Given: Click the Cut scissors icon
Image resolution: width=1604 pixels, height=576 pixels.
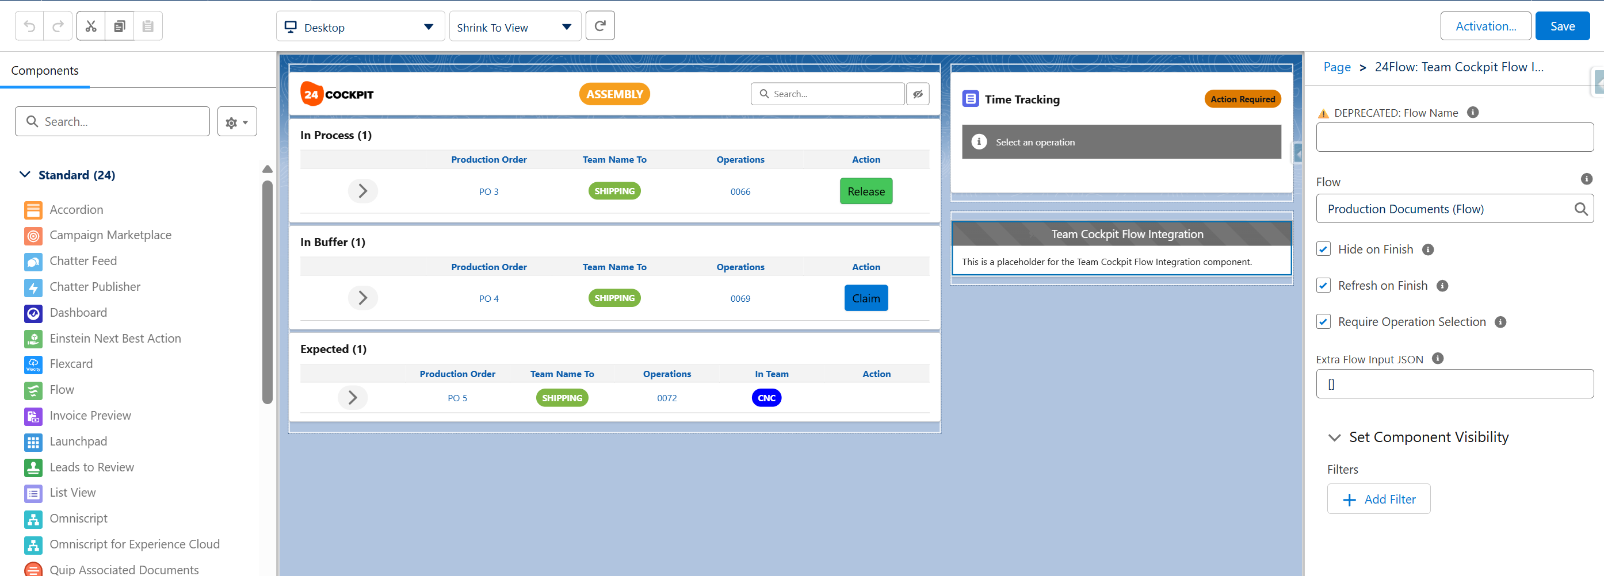Looking at the screenshot, I should [x=91, y=26].
